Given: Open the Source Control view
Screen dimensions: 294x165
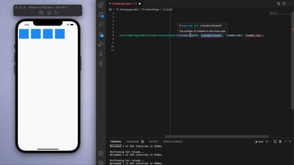Looking at the screenshot, I should coord(101,34).
